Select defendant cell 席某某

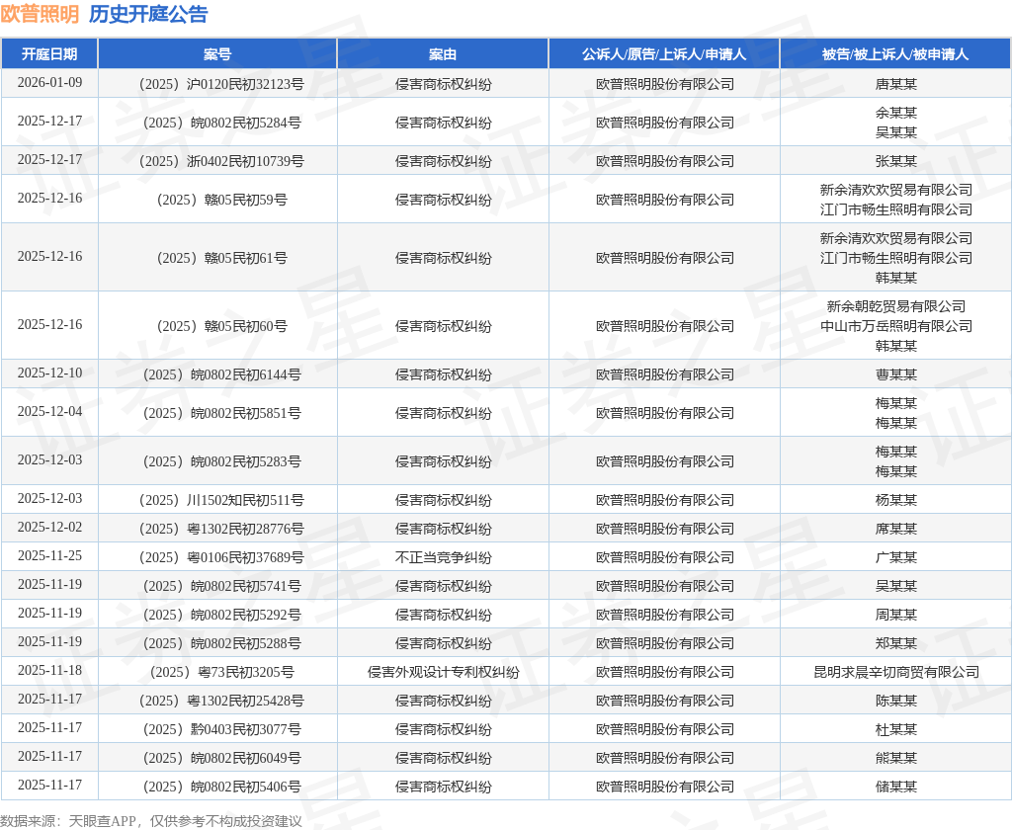pyautogui.click(x=895, y=530)
